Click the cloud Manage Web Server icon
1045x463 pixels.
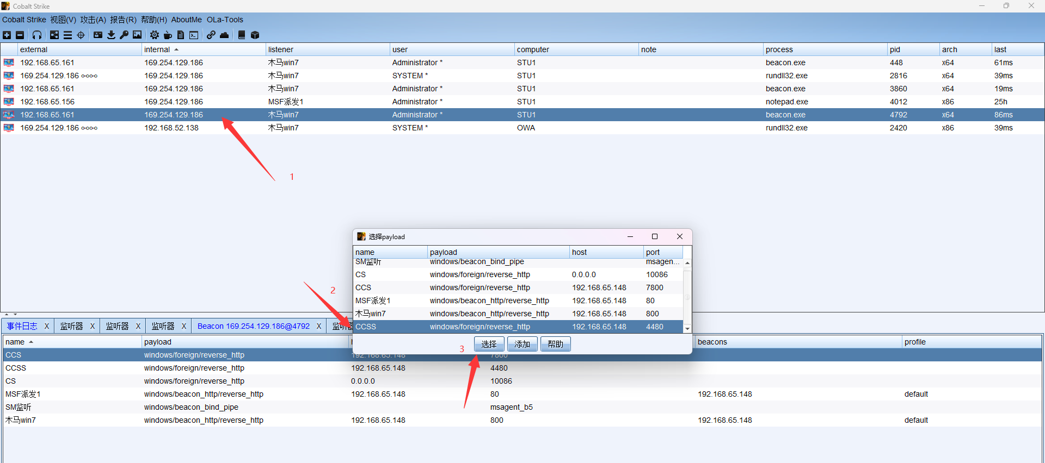pos(224,35)
